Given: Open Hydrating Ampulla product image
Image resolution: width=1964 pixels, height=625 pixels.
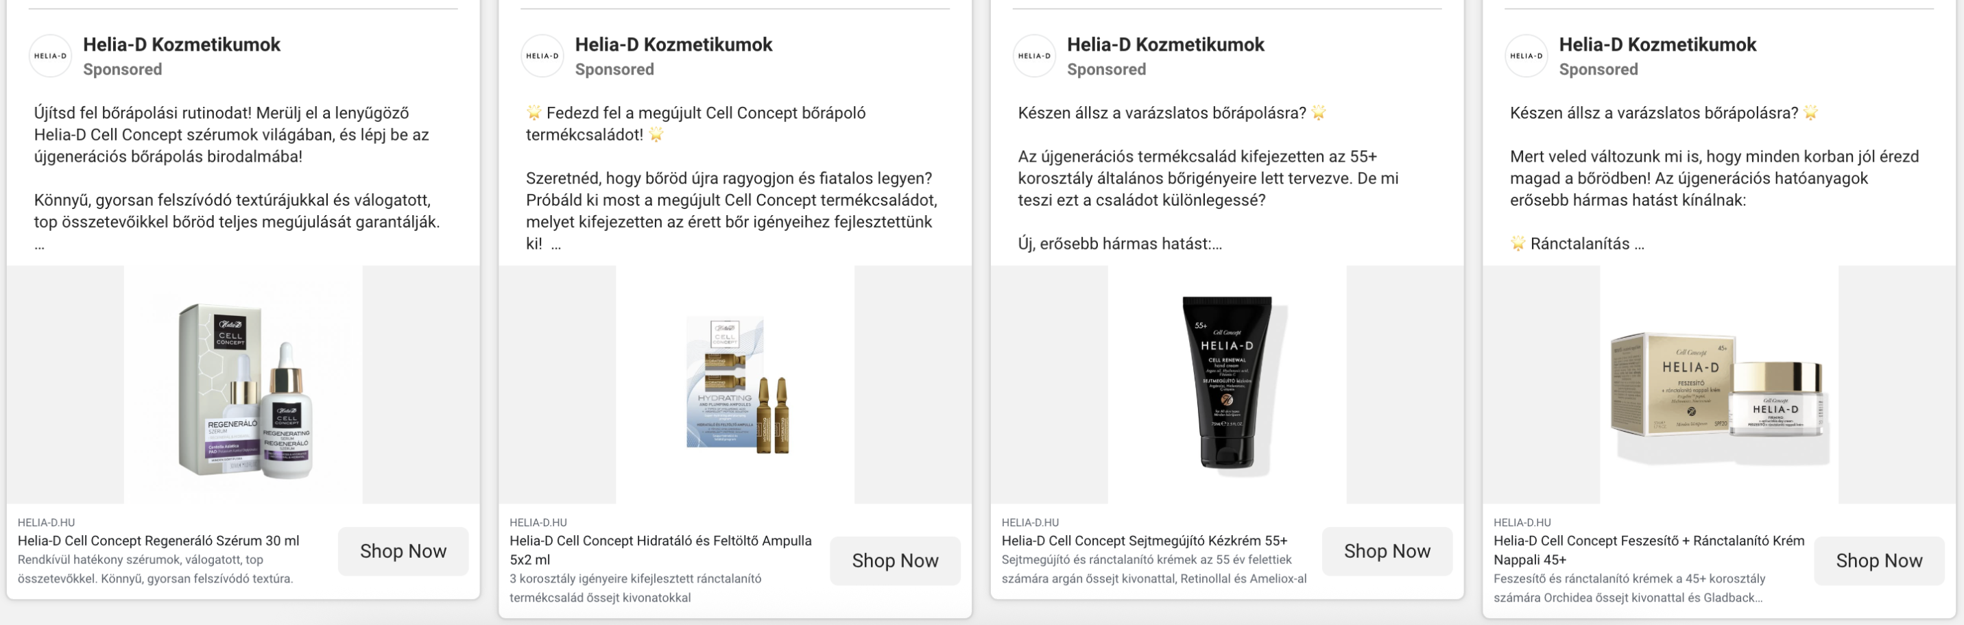Looking at the screenshot, I should (735, 384).
